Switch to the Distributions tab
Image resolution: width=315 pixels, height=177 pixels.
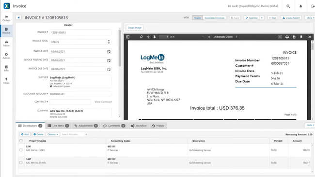click(x=31, y=126)
